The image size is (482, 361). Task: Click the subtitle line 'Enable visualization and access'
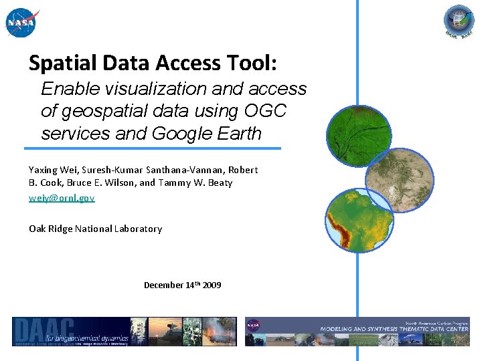[x=173, y=89]
